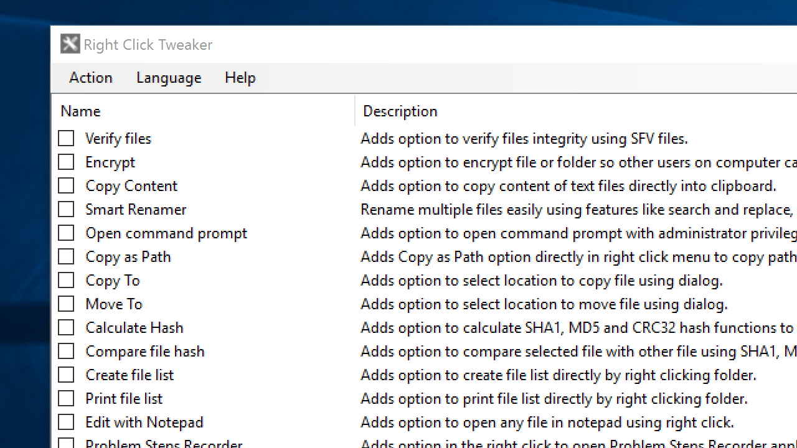Select the Edit with Notepad description text

click(547, 422)
